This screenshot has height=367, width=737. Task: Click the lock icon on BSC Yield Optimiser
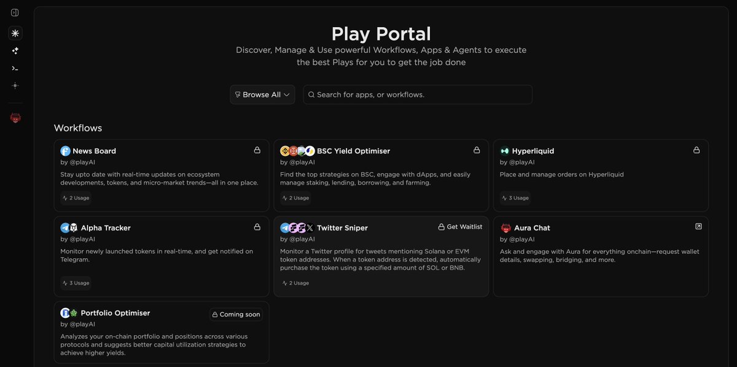[x=477, y=150]
